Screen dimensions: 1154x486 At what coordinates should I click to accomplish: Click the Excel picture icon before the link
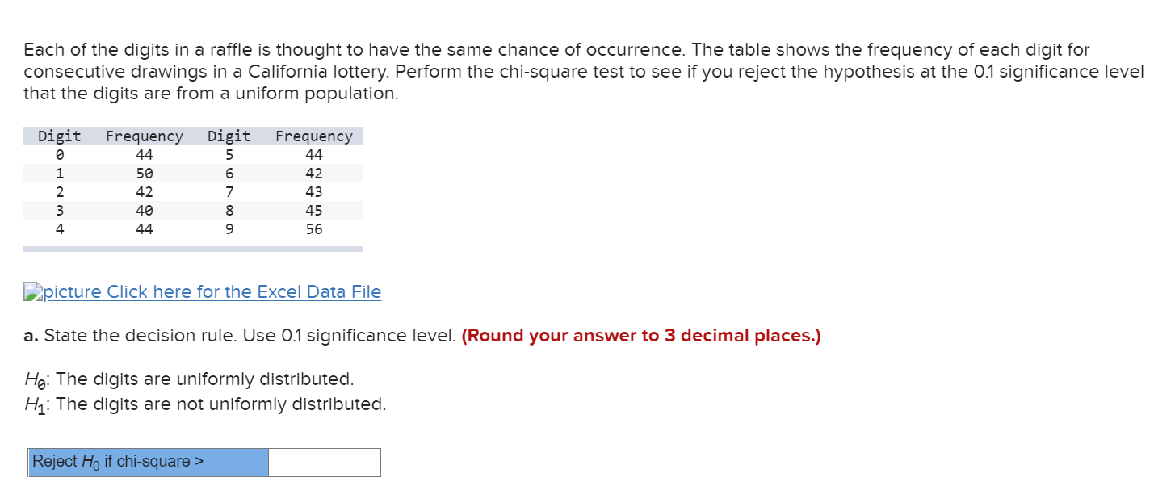[x=32, y=291]
